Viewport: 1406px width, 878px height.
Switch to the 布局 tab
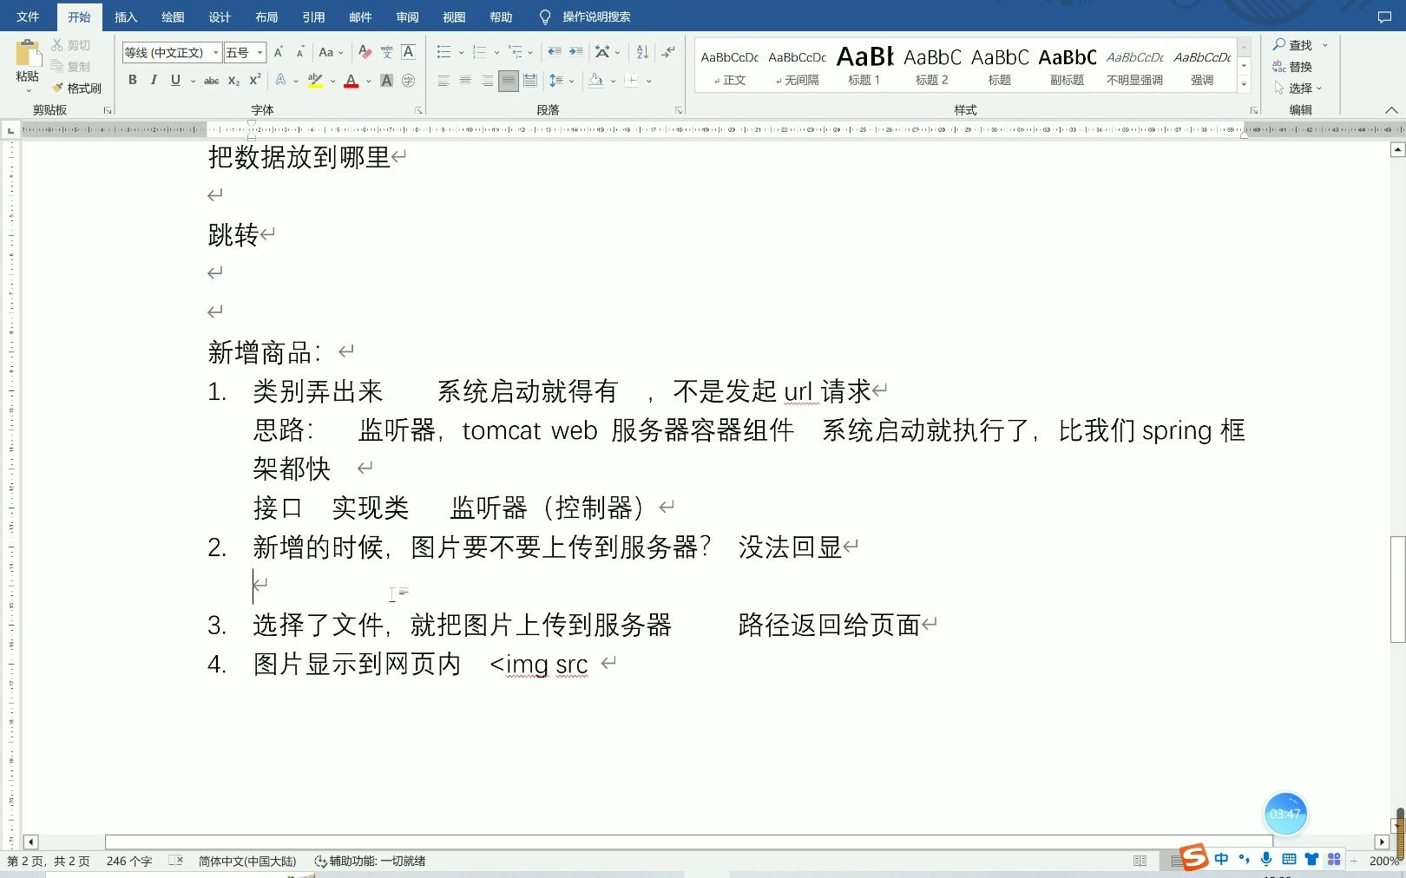tap(266, 16)
